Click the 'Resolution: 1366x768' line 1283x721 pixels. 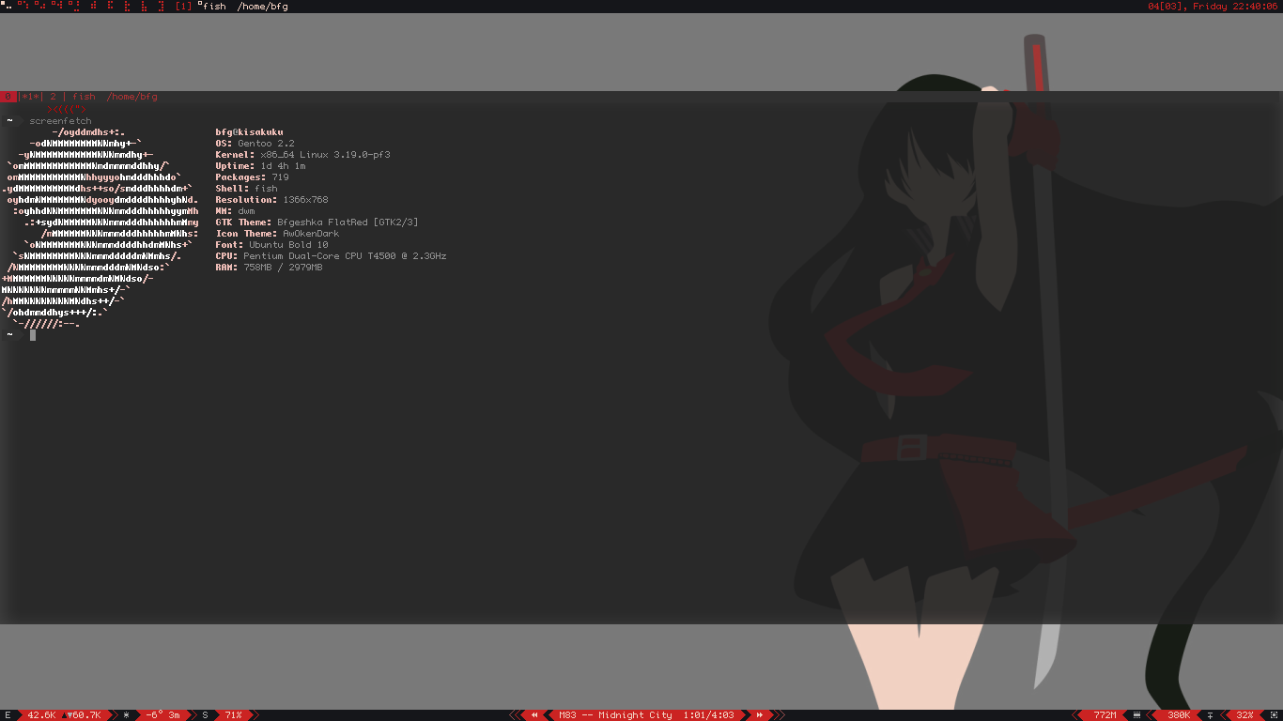coord(271,200)
